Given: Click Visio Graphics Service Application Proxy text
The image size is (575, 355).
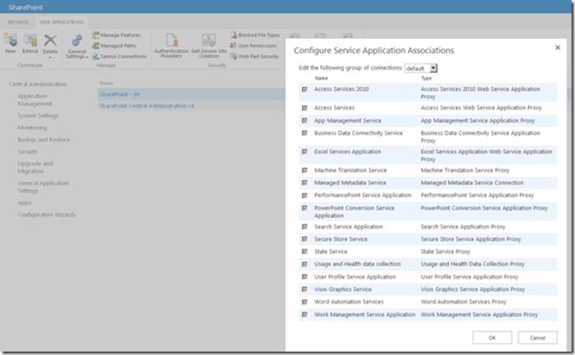Looking at the screenshot, I should click(x=473, y=289).
